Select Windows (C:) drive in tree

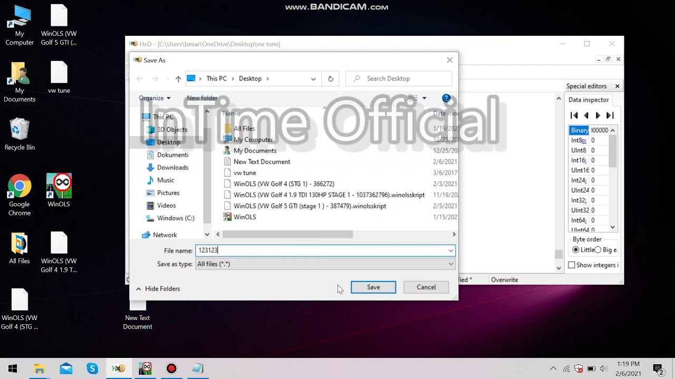[176, 218]
